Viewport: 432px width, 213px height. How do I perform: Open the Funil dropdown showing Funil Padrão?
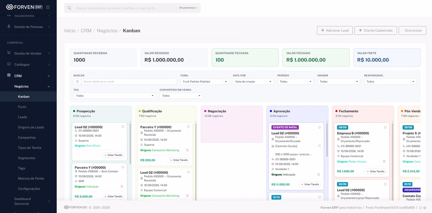(x=205, y=81)
